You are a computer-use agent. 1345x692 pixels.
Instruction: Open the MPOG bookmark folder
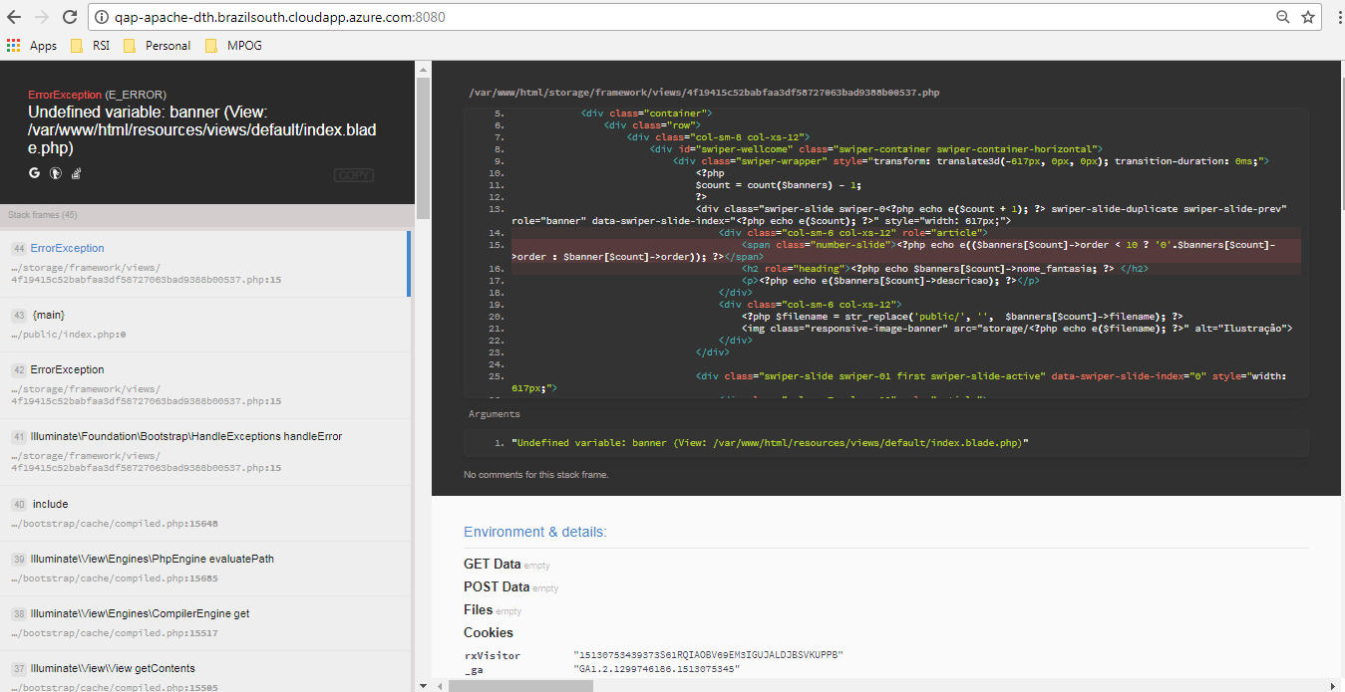point(233,46)
